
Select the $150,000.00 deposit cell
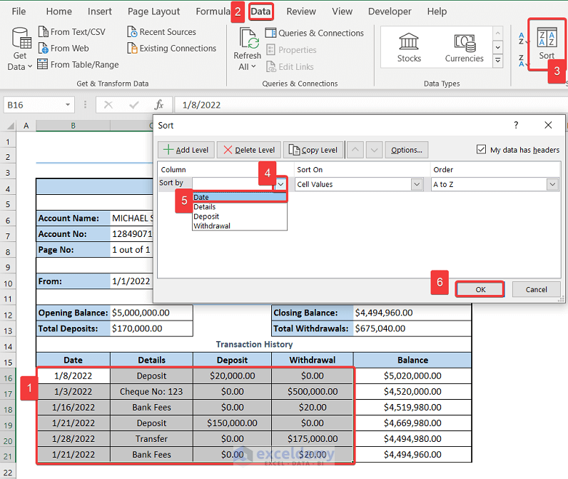point(232,423)
